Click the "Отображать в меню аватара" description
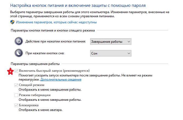The width and height of the screenshot is (183, 120). 41,110
